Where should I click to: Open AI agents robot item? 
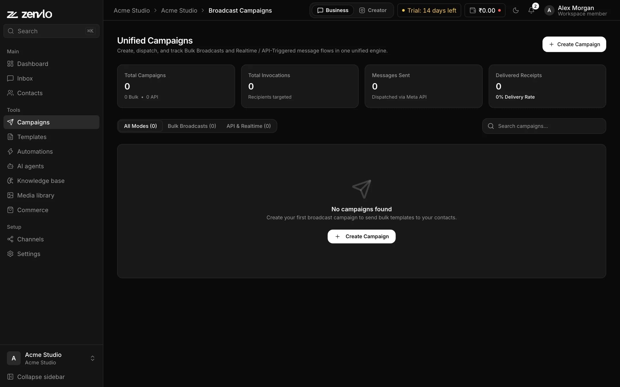(x=51, y=166)
